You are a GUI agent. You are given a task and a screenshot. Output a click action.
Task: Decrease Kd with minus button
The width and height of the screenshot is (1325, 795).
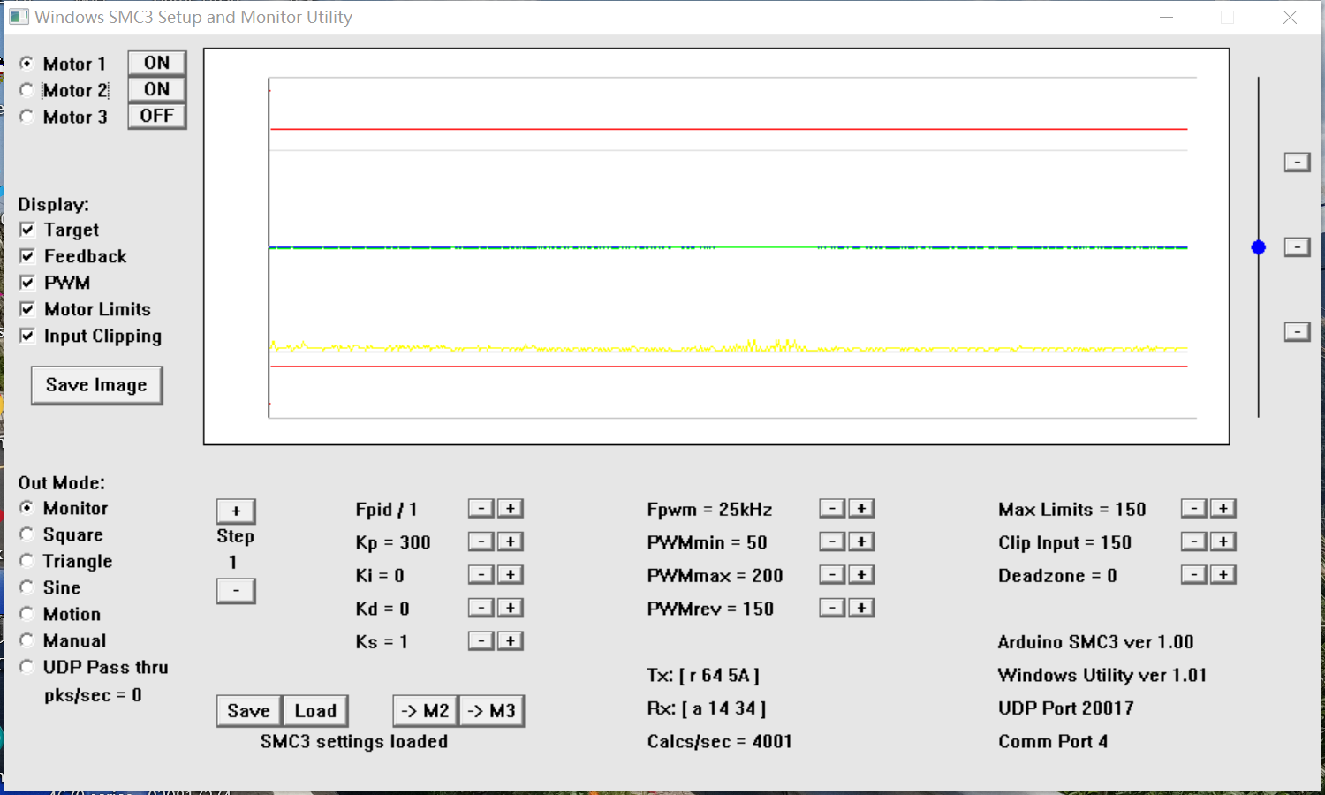click(481, 608)
